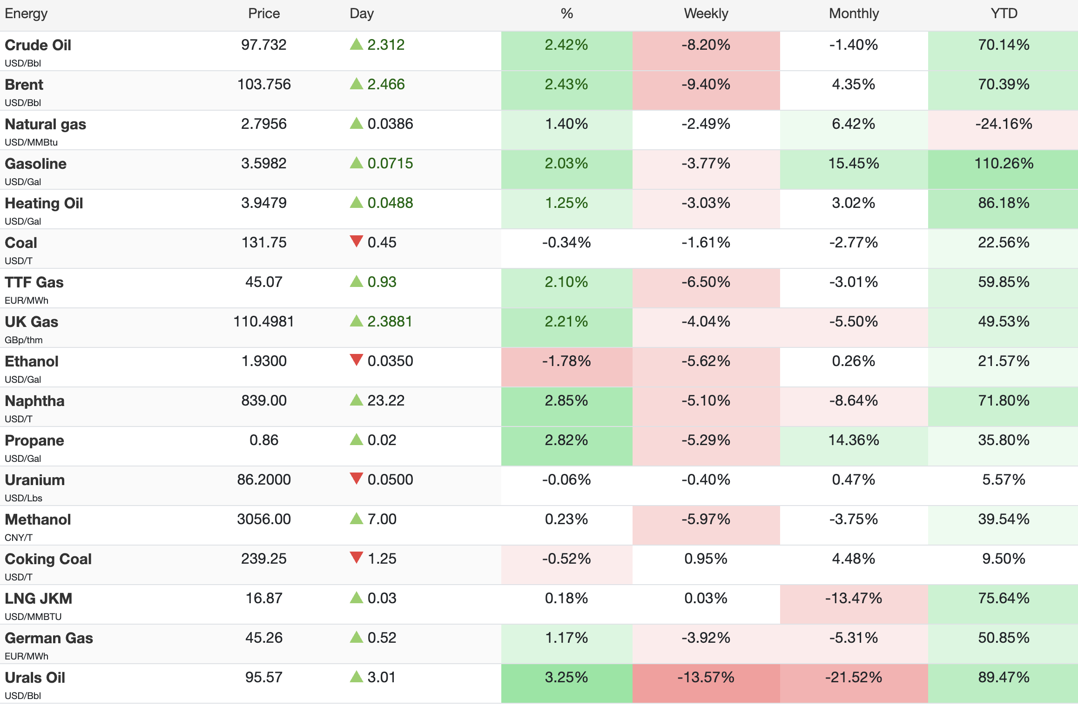This screenshot has width=1078, height=706.
Task: Click the green up arrow for Naphtha
Action: (x=356, y=400)
